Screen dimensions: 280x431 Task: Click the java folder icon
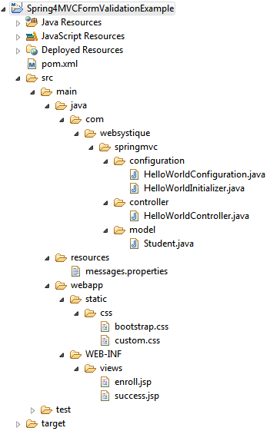61,105
